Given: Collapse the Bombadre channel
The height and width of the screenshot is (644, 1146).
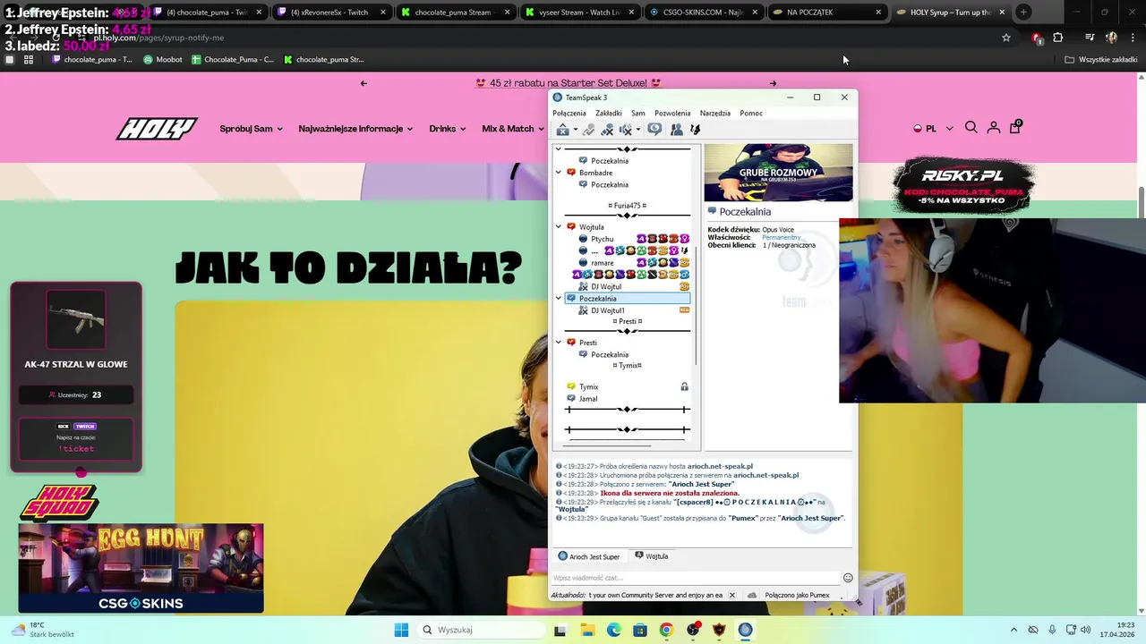Looking at the screenshot, I should pyautogui.click(x=559, y=173).
